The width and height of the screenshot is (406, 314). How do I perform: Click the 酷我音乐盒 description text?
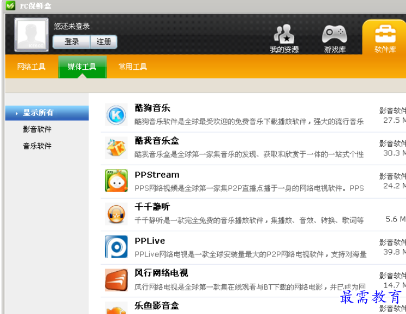249,154
